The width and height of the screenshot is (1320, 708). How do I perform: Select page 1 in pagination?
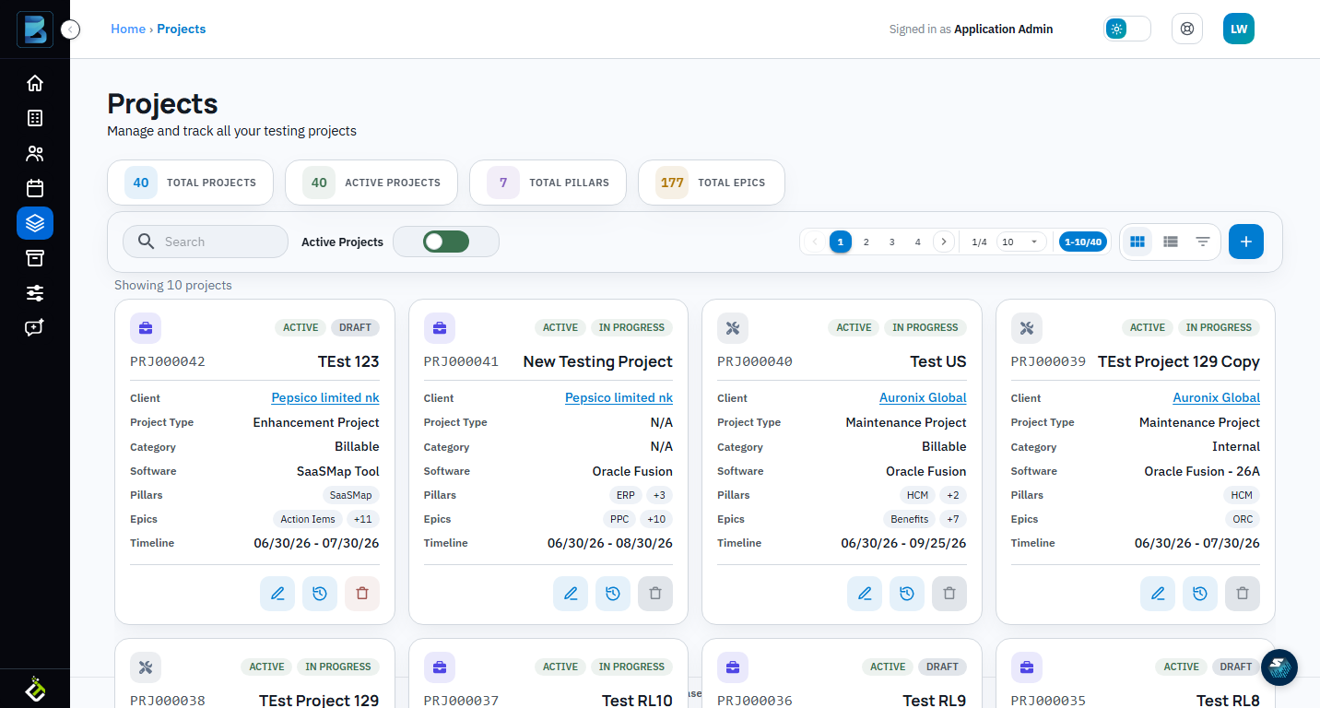click(x=841, y=242)
